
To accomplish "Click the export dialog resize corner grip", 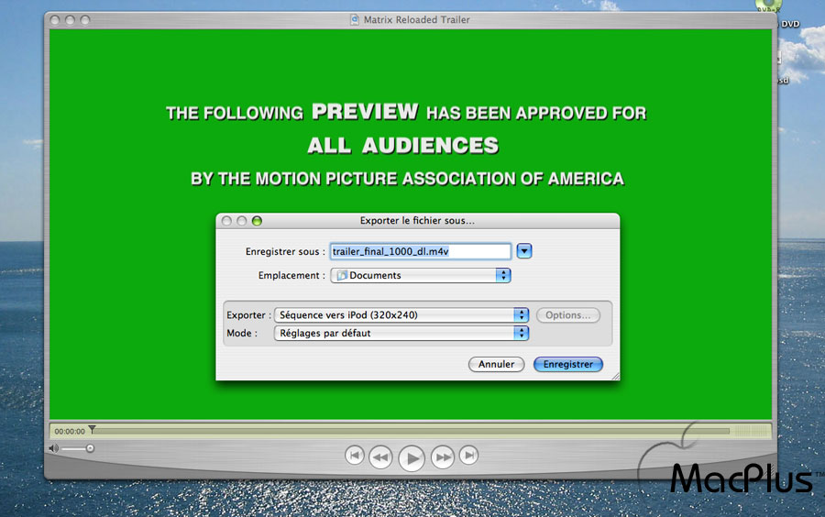I will [616, 376].
